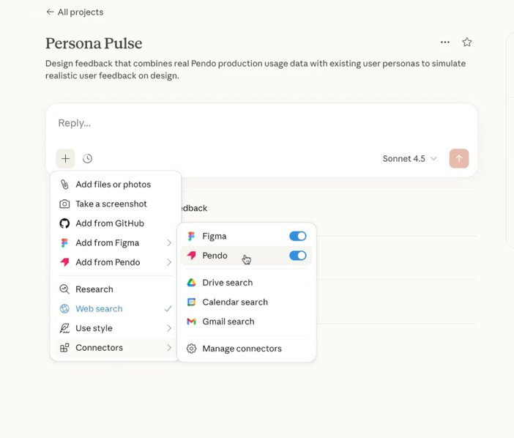Viewport: 514px width, 438px height.
Task: Select Gmail search connector
Action: coord(228,322)
